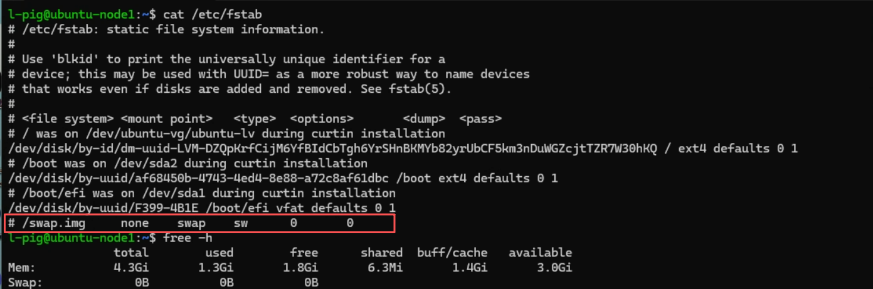Click the 'total' column header
The image size is (873, 289).
(130, 253)
